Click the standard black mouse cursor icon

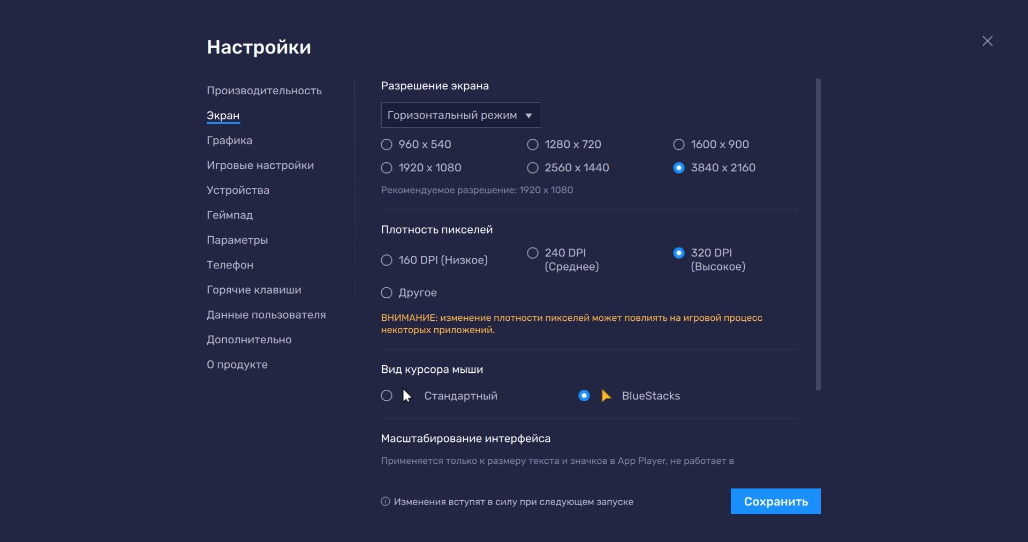click(x=407, y=396)
